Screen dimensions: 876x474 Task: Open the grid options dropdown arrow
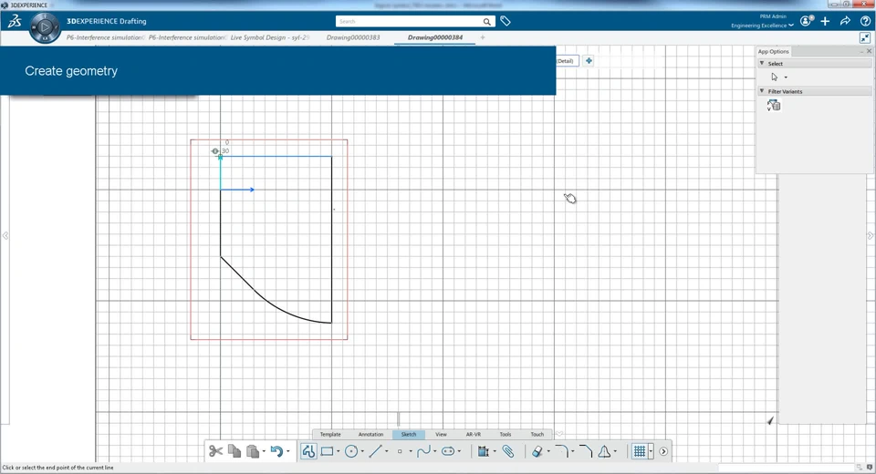click(651, 451)
